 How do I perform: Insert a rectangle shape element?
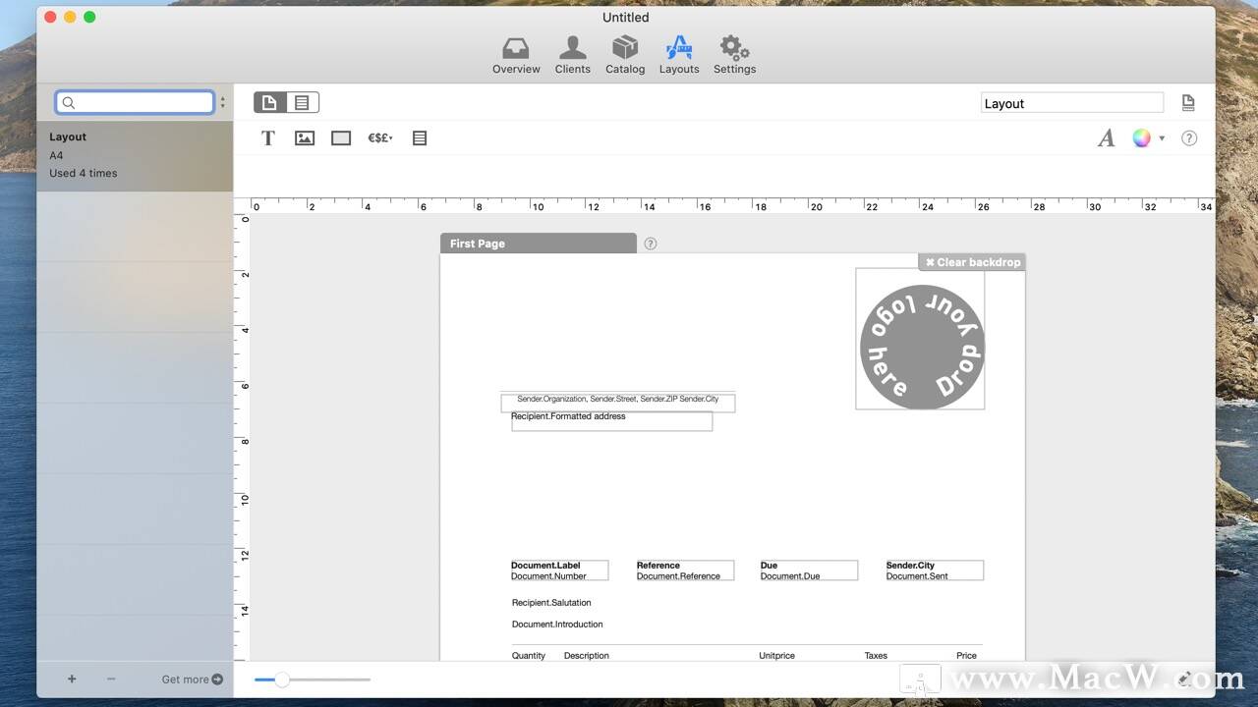tap(341, 138)
